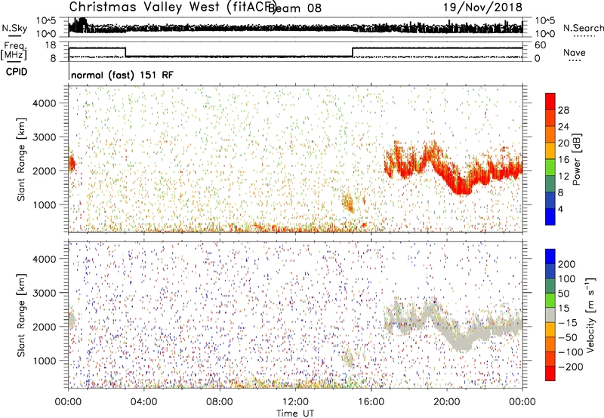Click 'Slant Range [km]' label of power panel

coord(21,159)
